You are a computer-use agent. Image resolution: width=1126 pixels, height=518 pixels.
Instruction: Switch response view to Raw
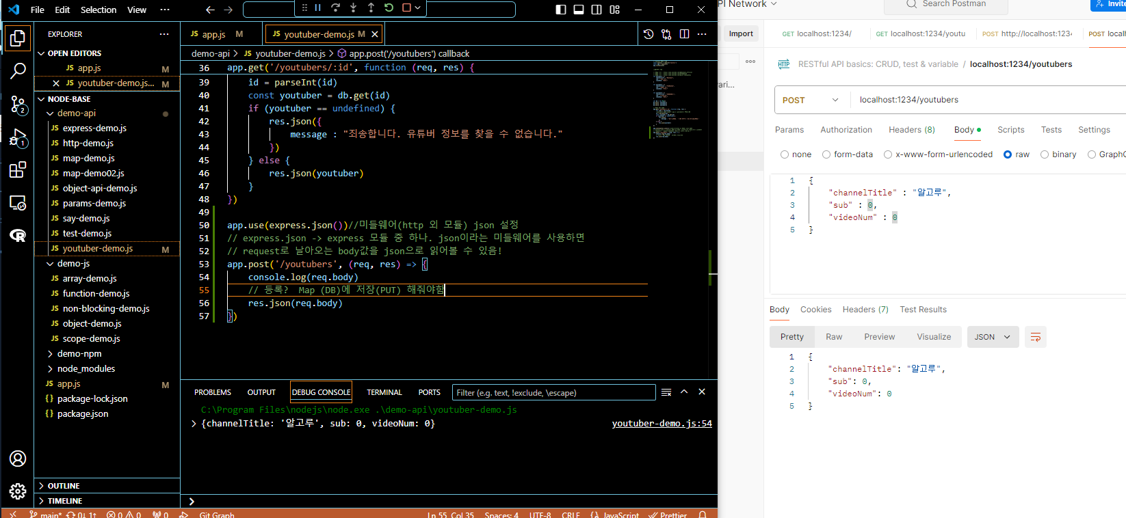[834, 337]
